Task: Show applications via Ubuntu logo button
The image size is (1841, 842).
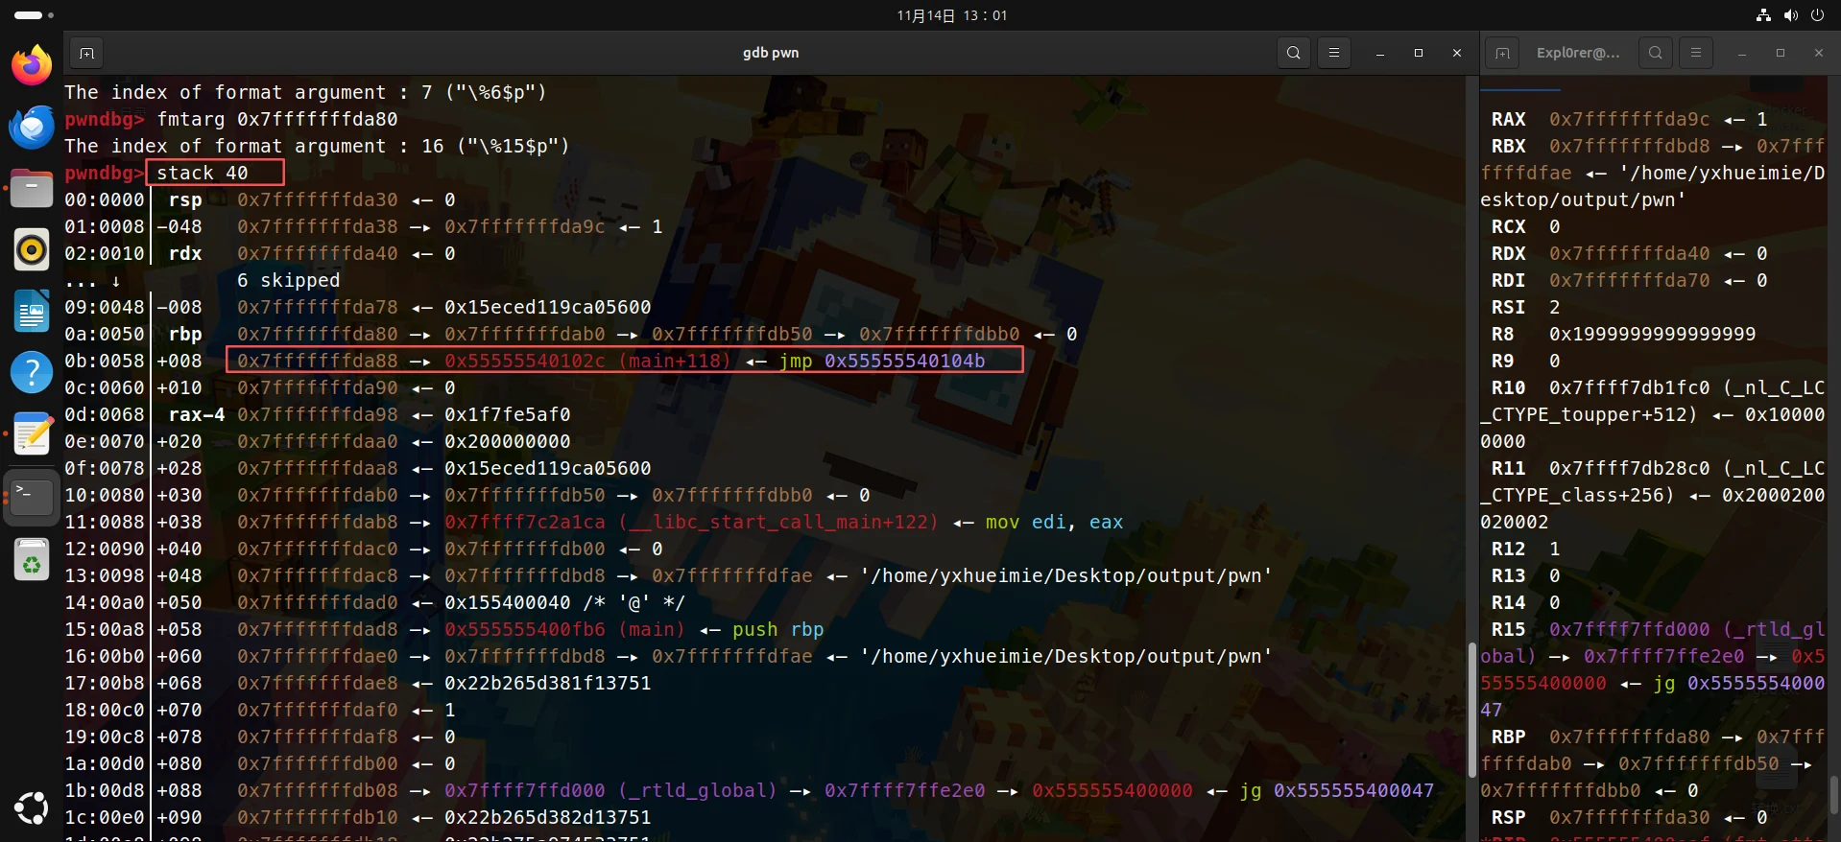Action: click(x=32, y=807)
